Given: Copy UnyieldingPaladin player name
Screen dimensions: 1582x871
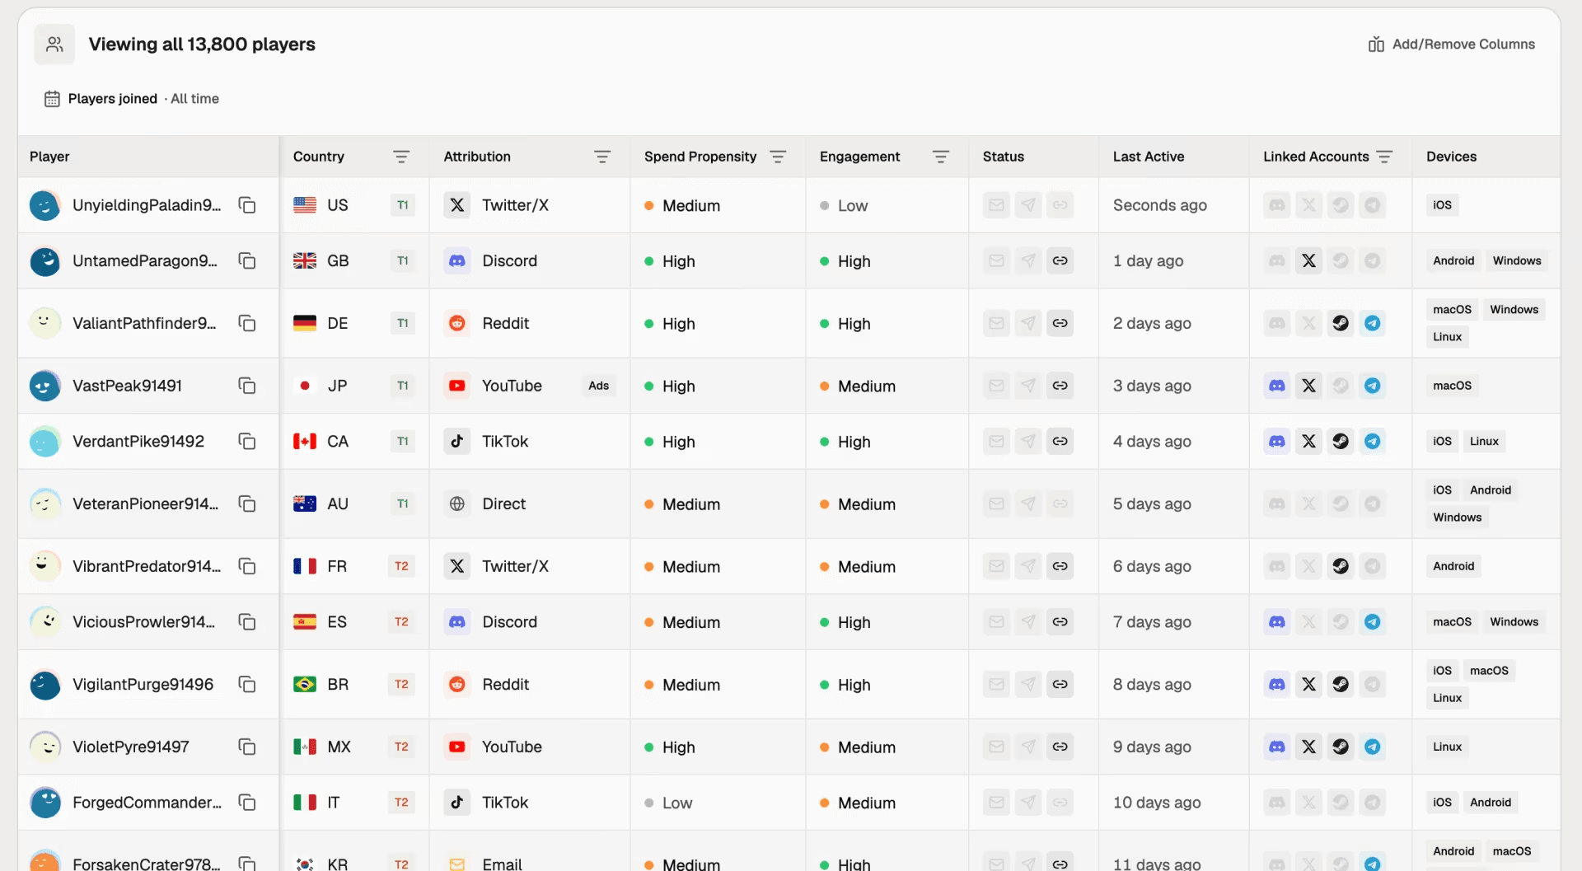Looking at the screenshot, I should 246,205.
